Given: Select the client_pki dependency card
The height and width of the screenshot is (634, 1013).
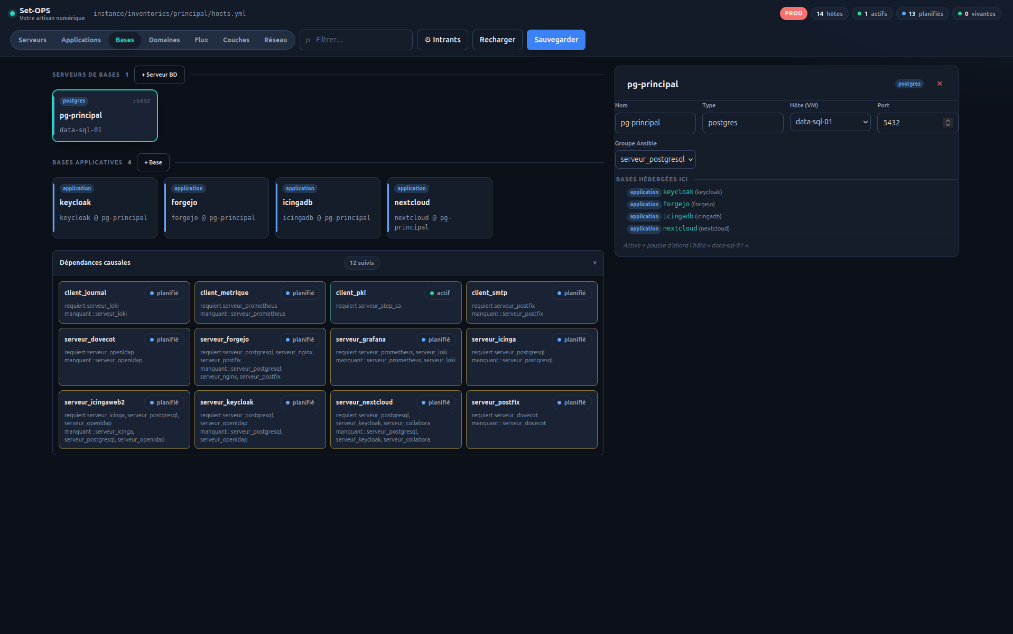Looking at the screenshot, I should [396, 302].
